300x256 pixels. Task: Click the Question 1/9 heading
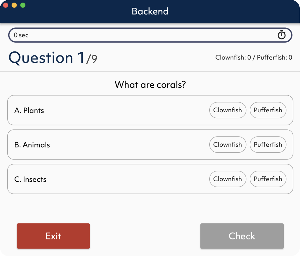(x=53, y=58)
